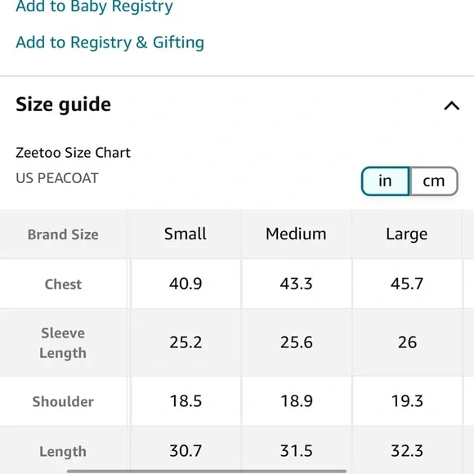Viewport: 474px width, 474px height.
Task: Click the Small chest value 40.9
Action: click(186, 284)
